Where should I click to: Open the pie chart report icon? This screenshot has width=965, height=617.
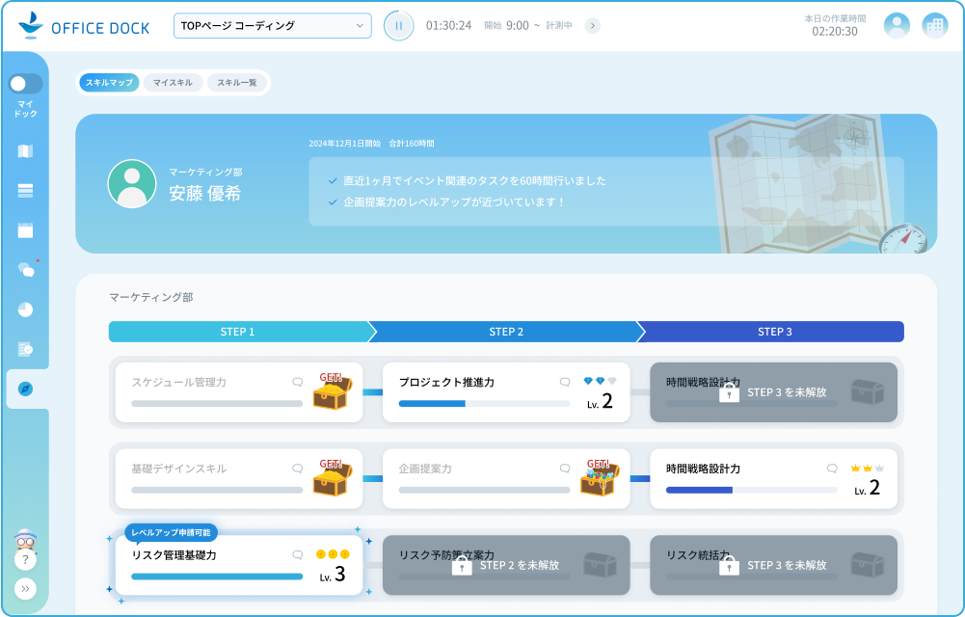pos(25,309)
